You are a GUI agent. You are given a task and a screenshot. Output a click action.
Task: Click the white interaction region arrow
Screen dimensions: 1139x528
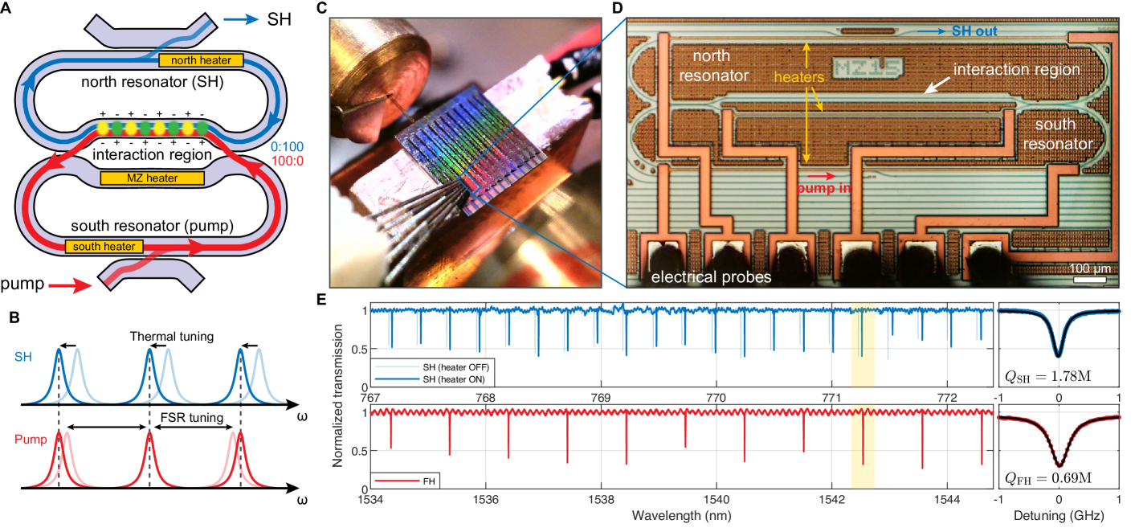[933, 88]
